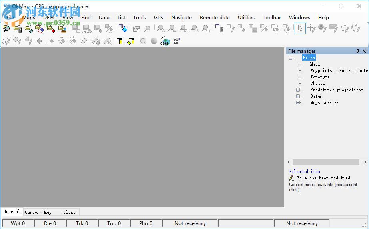Select the Toponyms tree item

320,77
